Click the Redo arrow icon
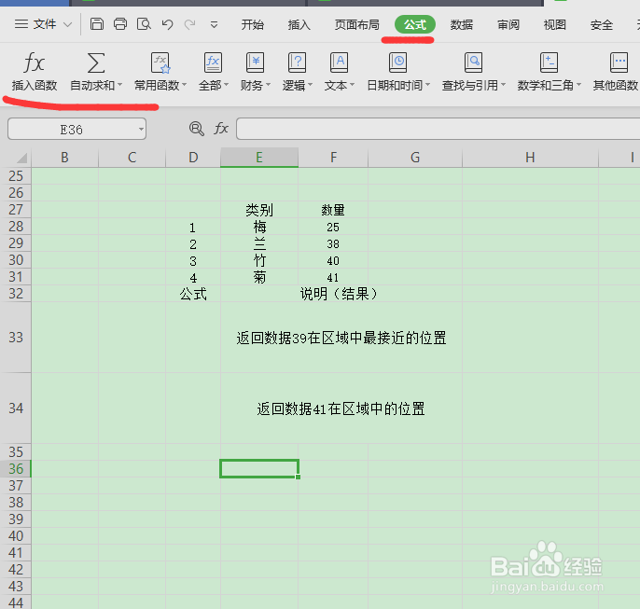The image size is (640, 609). 189,24
